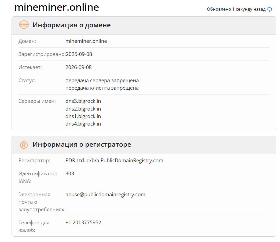Click the abuse@publicdomainregistry.com email address

pos(105,194)
